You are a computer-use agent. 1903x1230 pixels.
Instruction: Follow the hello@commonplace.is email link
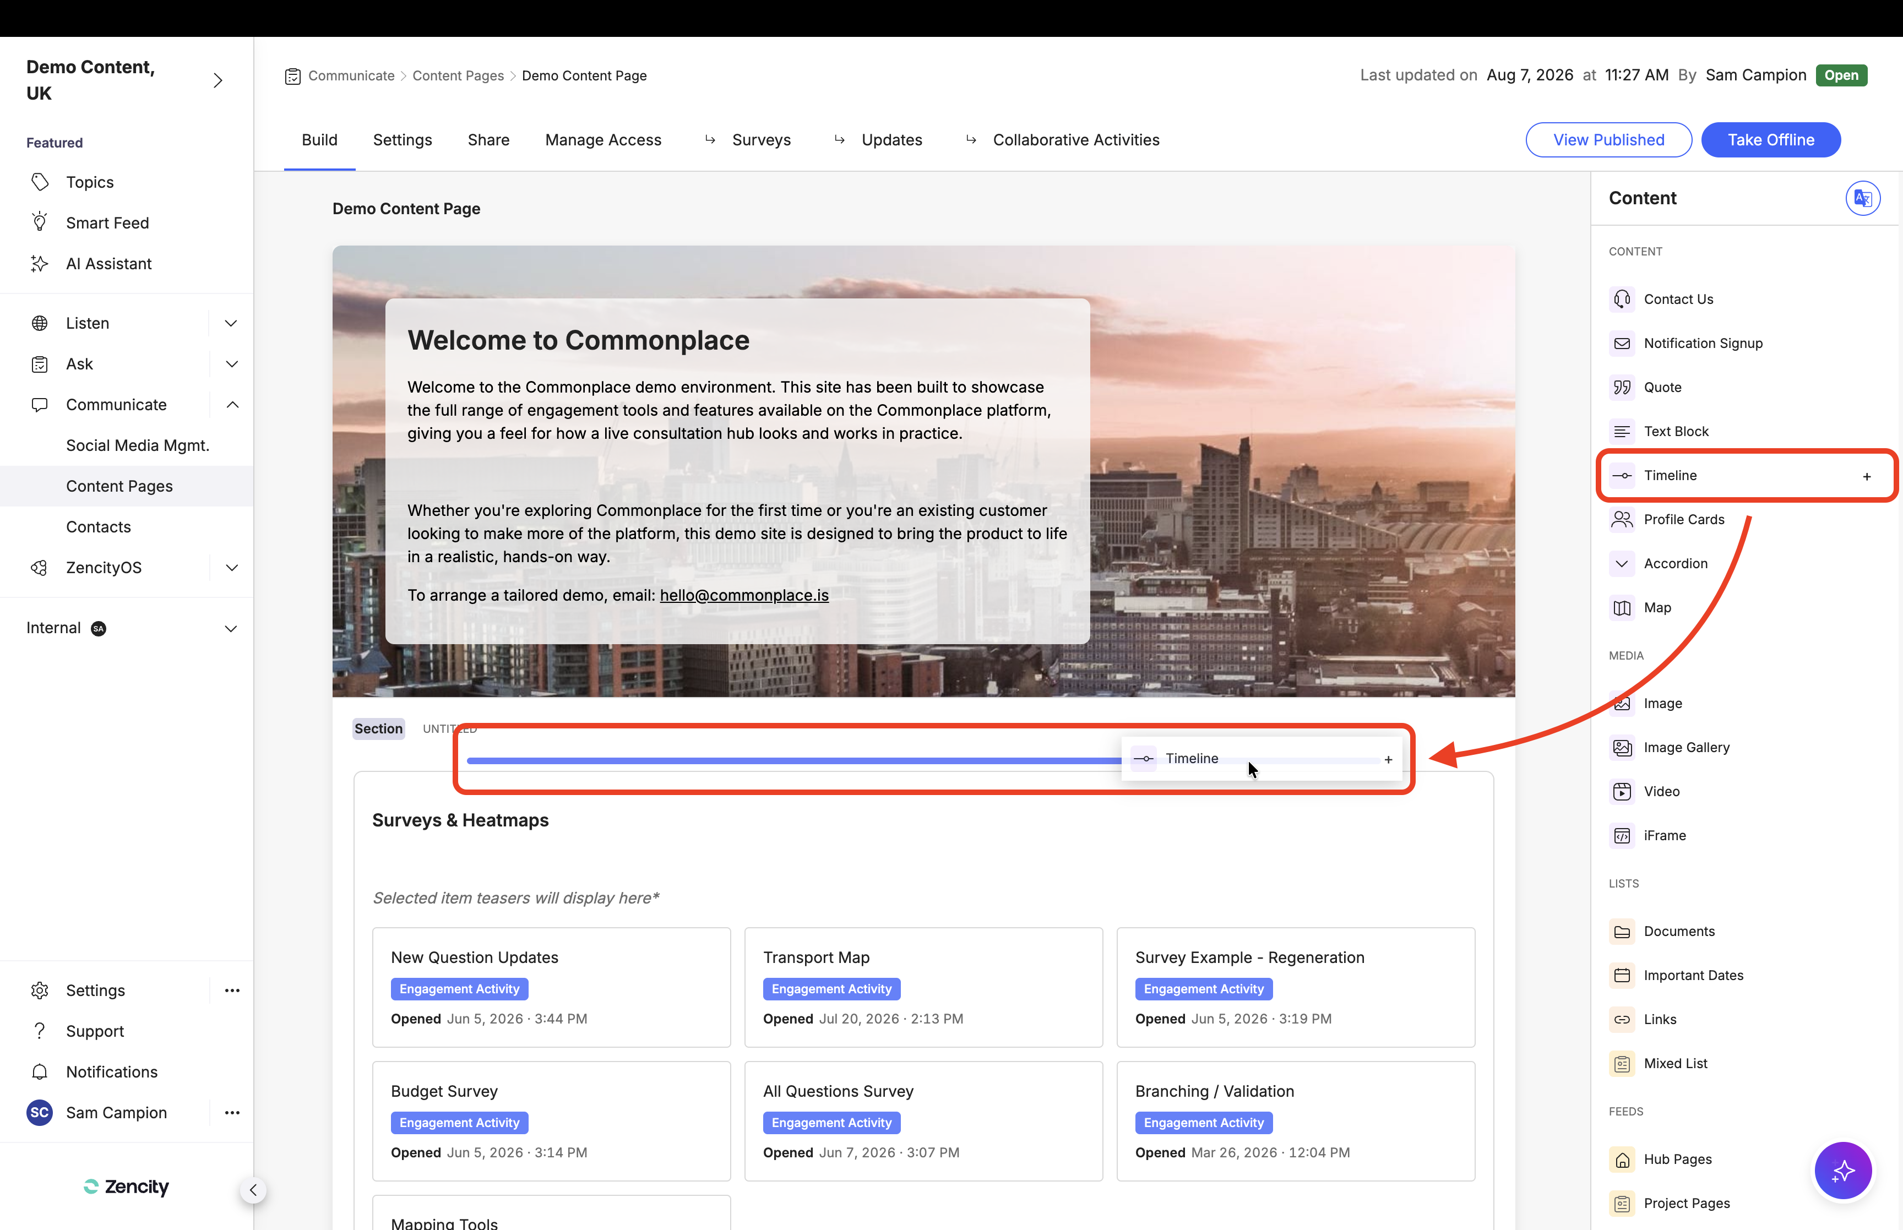[743, 596]
